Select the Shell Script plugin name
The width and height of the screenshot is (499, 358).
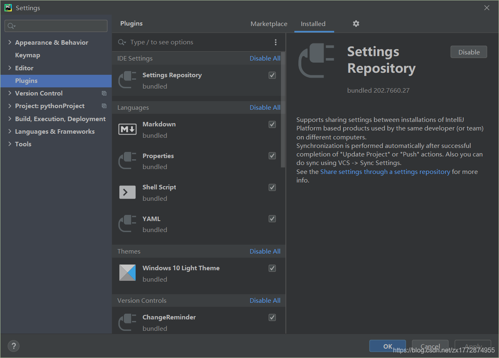pyautogui.click(x=159, y=187)
